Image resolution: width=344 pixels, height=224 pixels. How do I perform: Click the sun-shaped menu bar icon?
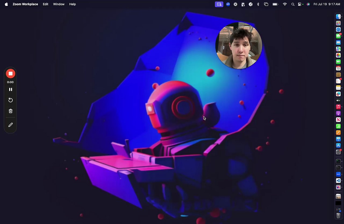pyautogui.click(x=235, y=4)
